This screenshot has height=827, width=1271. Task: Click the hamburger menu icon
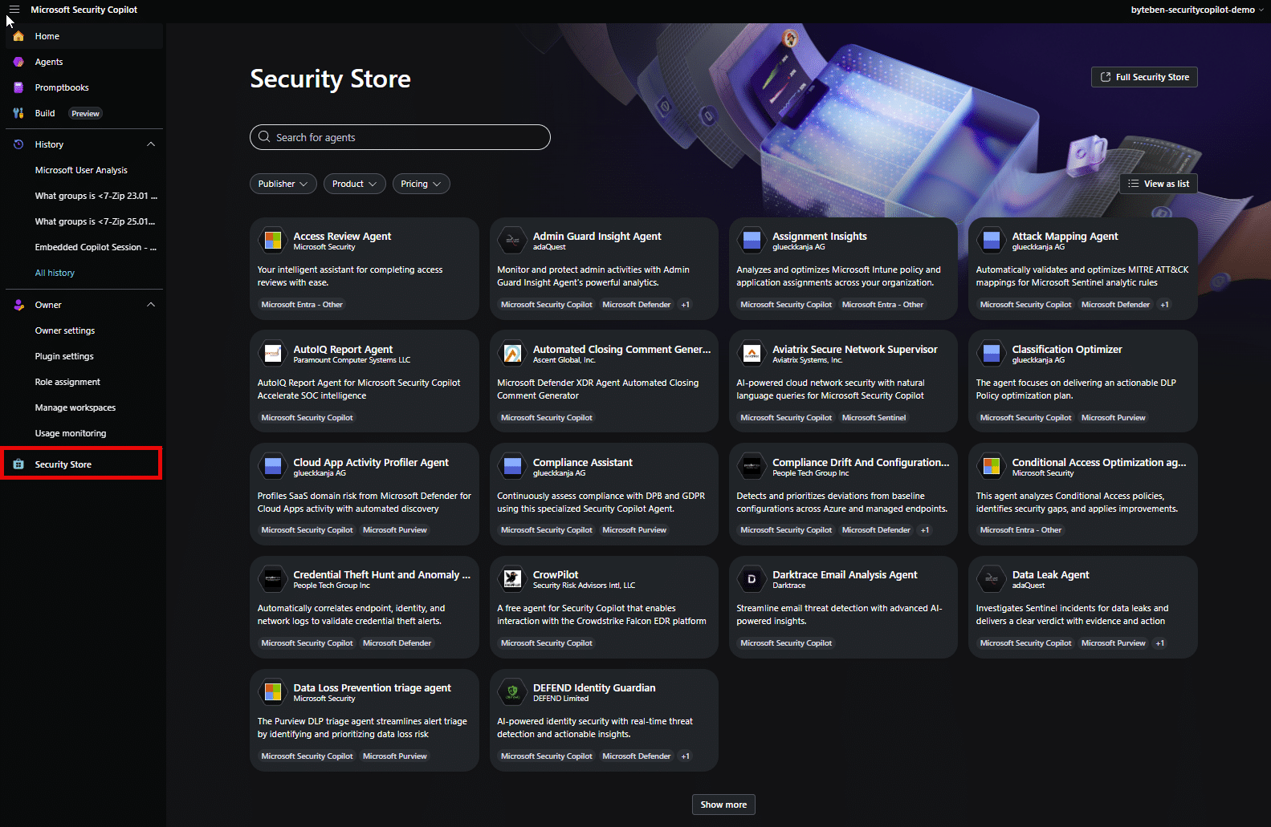[14, 10]
